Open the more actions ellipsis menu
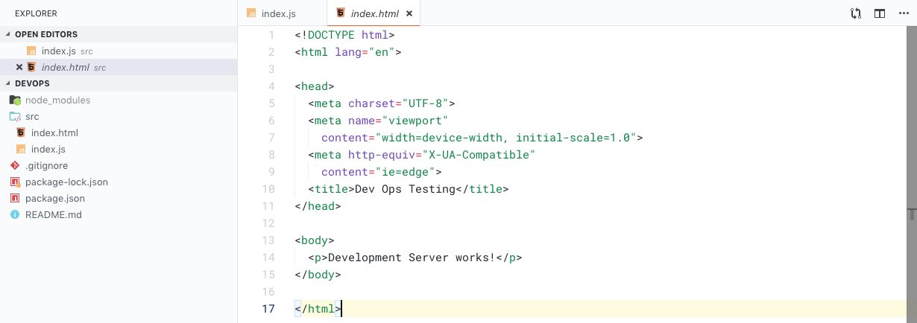Image resolution: width=917 pixels, height=323 pixels. pyautogui.click(x=904, y=13)
